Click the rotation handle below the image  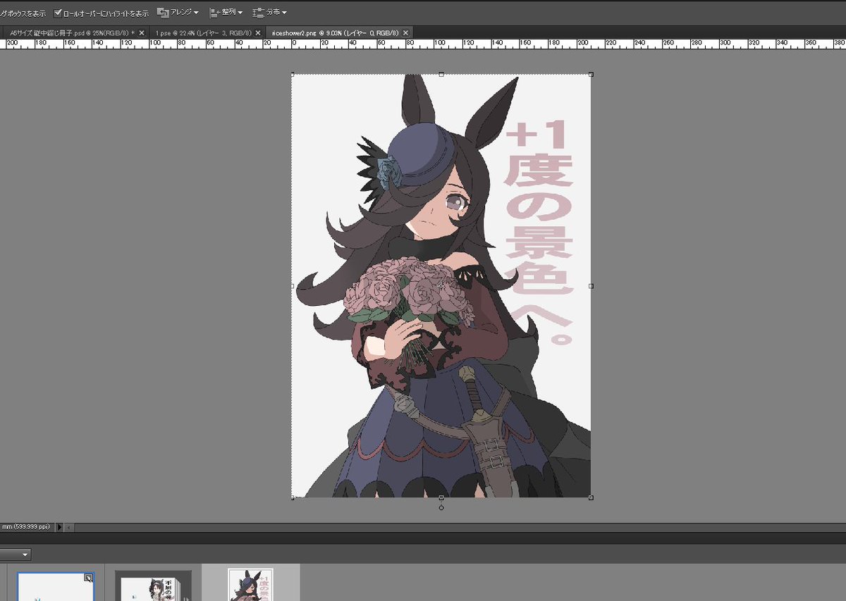coord(441,507)
